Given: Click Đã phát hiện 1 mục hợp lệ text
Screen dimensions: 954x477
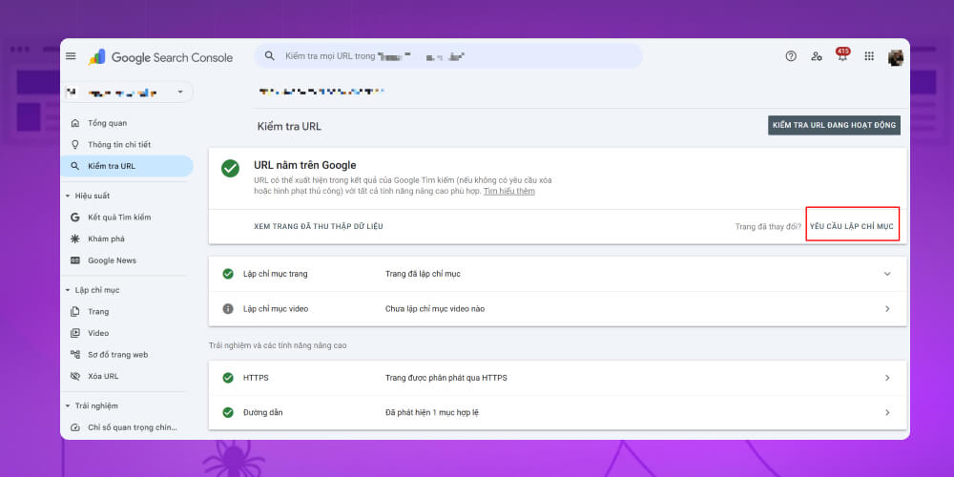Looking at the screenshot, I should tap(432, 412).
